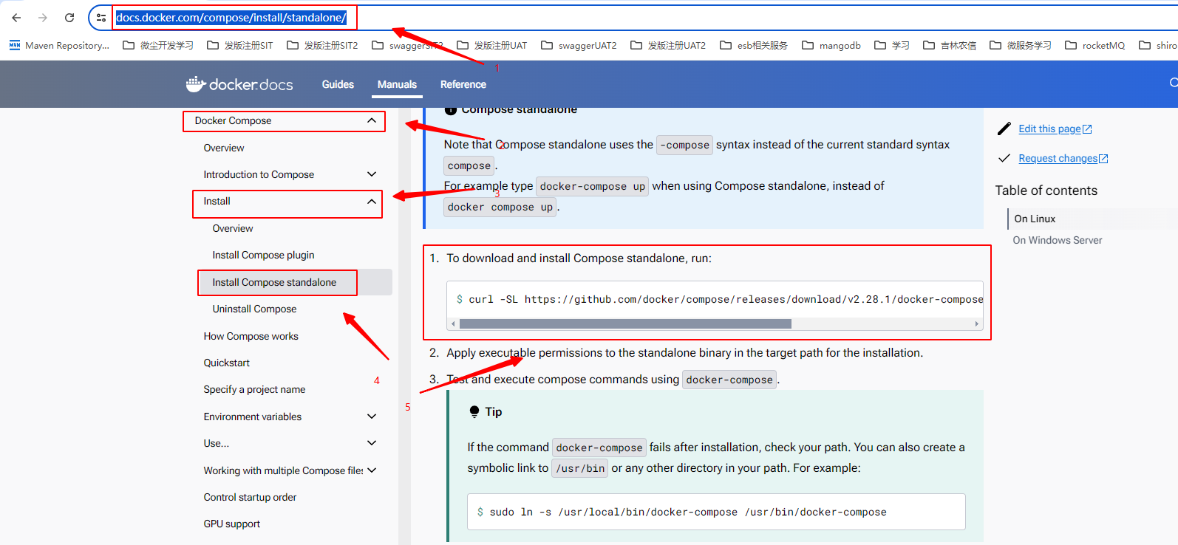This screenshot has width=1178, height=545.
Task: Select Install Compose standalone page
Action: (274, 282)
